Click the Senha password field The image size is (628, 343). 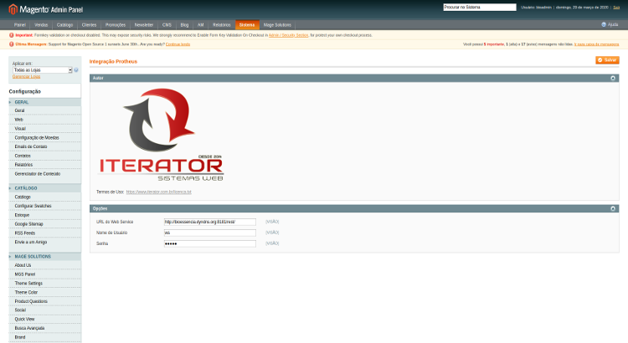click(x=210, y=243)
